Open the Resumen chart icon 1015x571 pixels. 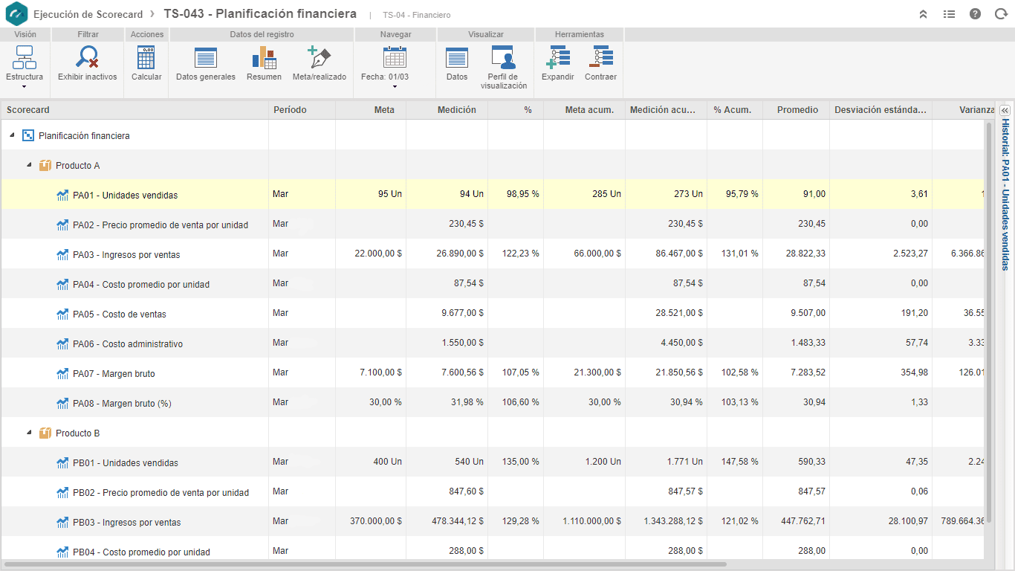tap(264, 58)
